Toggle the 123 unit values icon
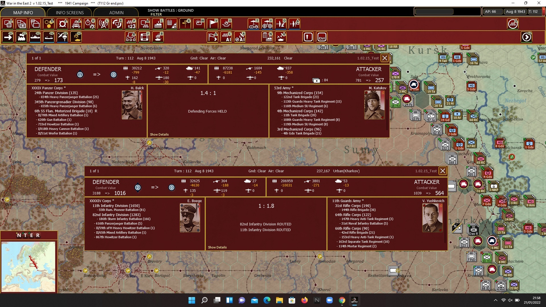Image resolution: width=546 pixels, height=307 pixels. click(131, 24)
